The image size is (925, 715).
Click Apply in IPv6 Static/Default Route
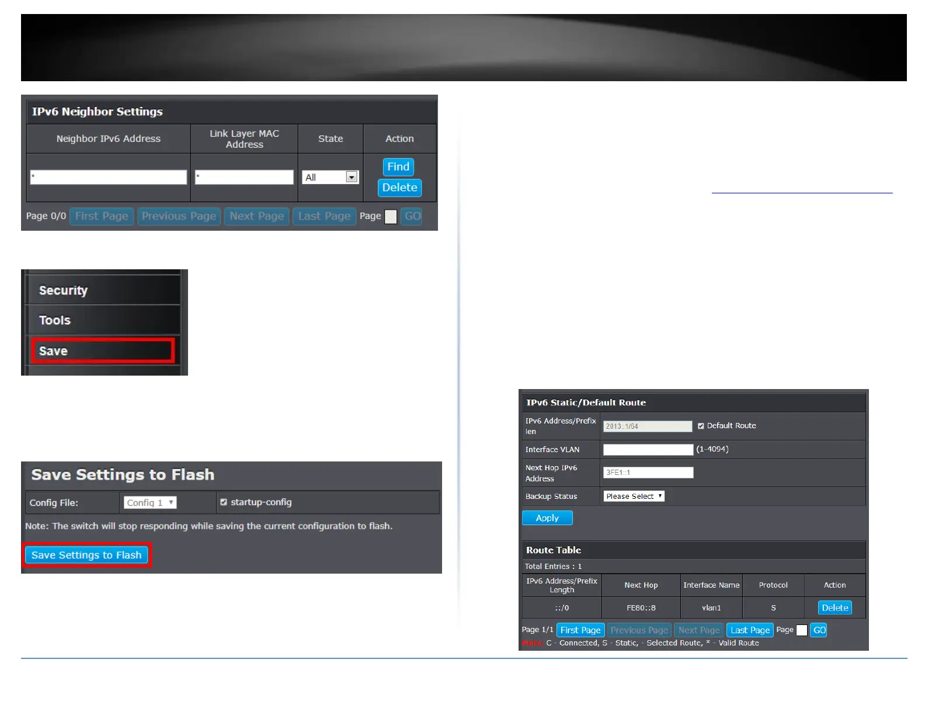547,518
